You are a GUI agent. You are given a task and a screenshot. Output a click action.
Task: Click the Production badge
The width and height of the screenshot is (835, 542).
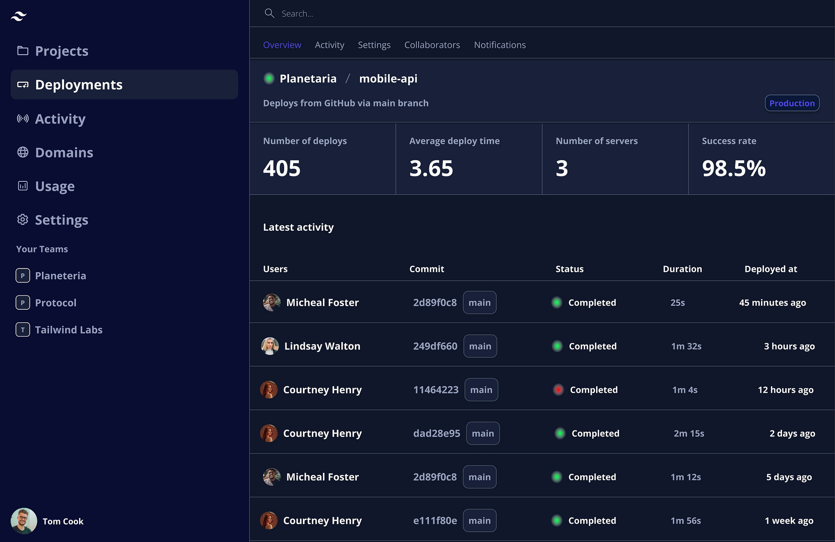791,103
